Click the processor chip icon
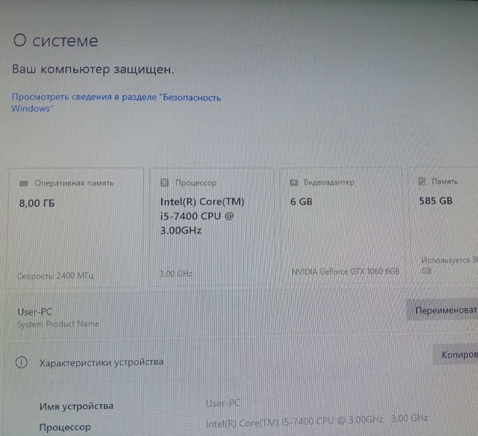Viewport: 478px width, 436px height. pyautogui.click(x=165, y=182)
